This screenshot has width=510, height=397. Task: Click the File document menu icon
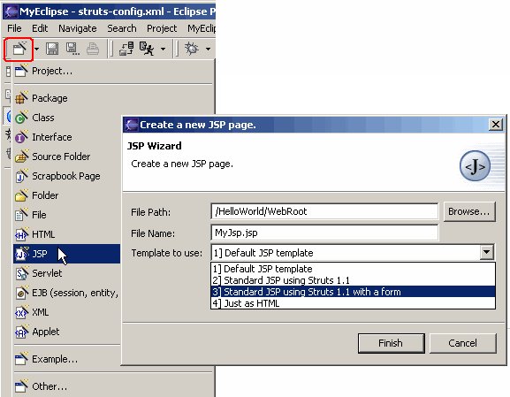[x=21, y=215]
